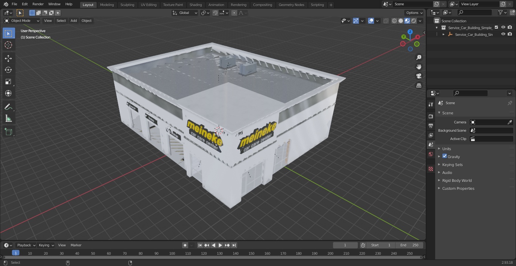The height and width of the screenshot is (266, 516).
Task: Click the pan view hand icon
Action: (x=419, y=67)
